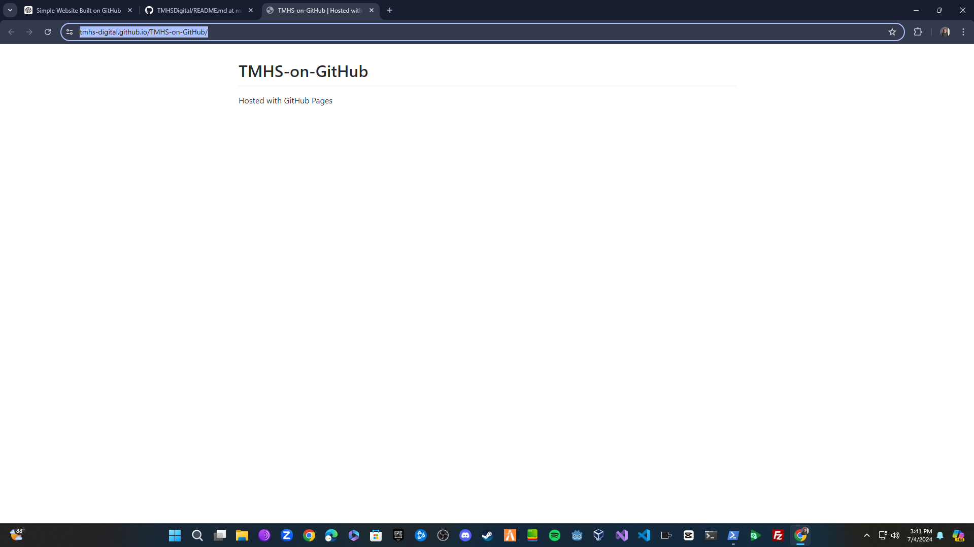This screenshot has height=547, width=974.
Task: Click the 'Hosted with GitHub Pages' text
Action: (285, 101)
